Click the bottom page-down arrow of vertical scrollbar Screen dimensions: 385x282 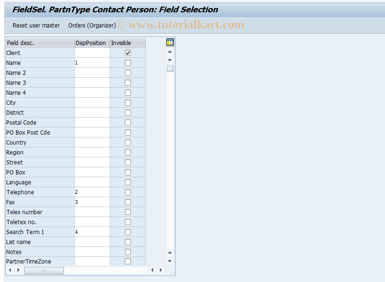click(x=170, y=261)
